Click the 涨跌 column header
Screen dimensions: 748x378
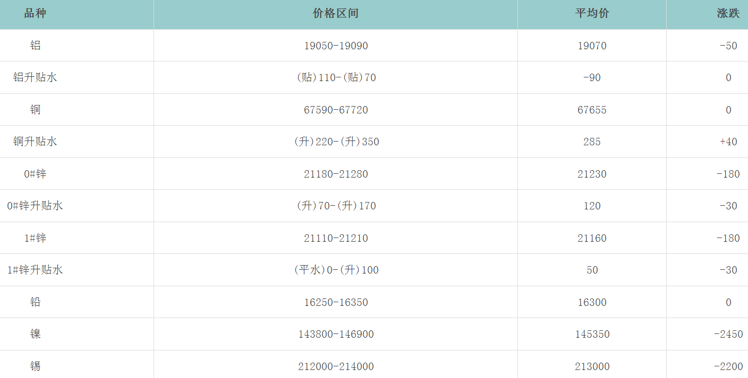point(728,14)
